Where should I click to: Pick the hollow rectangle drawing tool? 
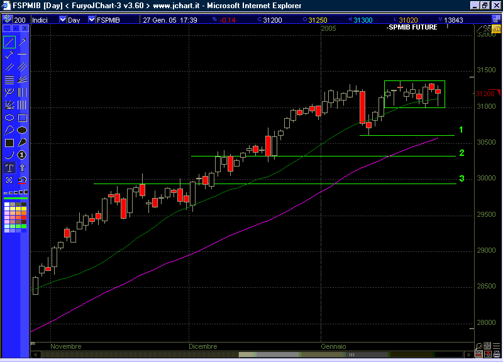[22, 118]
